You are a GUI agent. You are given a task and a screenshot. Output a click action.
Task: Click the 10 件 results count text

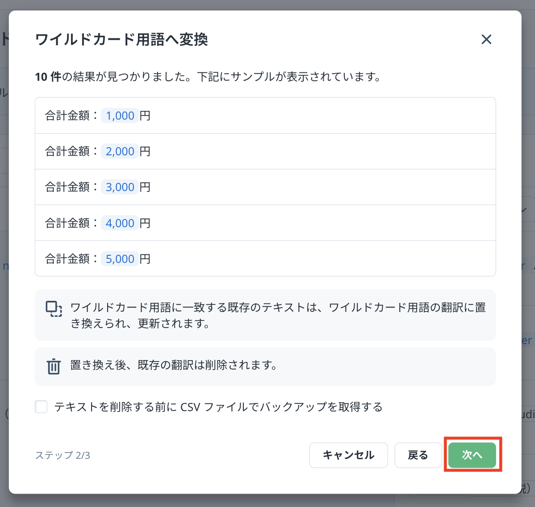click(48, 77)
